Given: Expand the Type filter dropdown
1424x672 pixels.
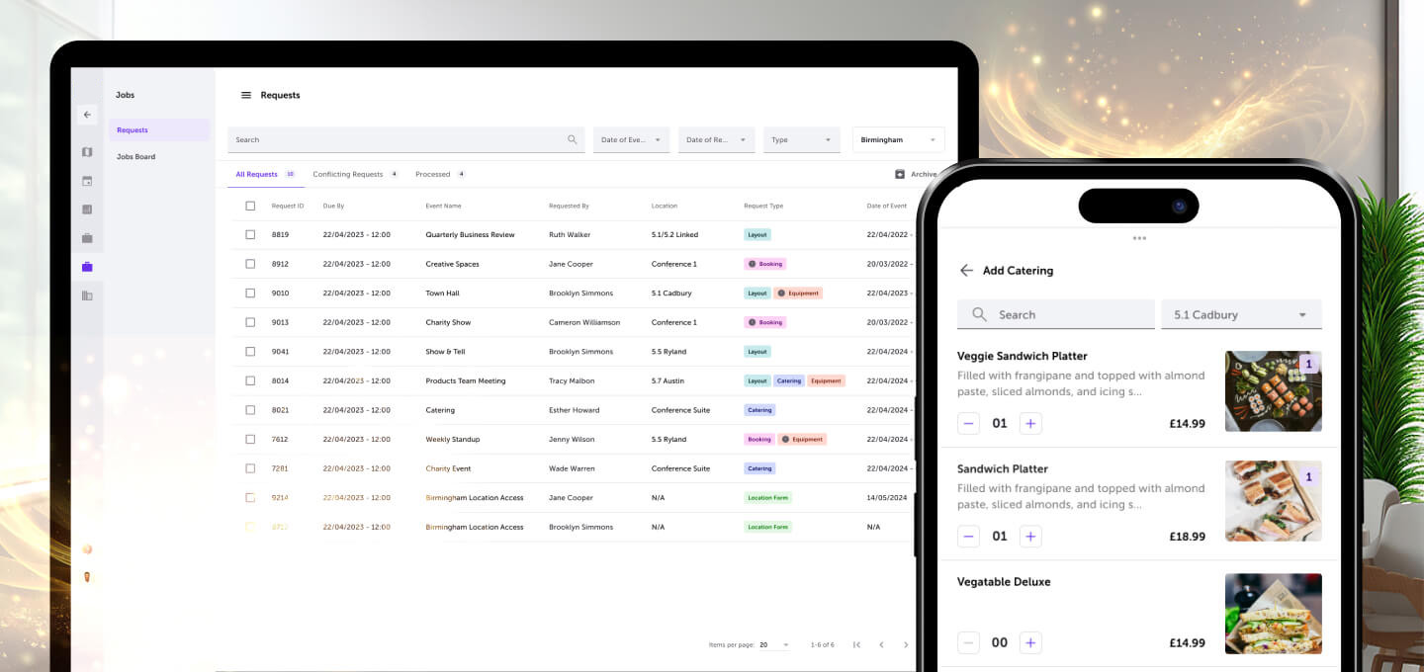Looking at the screenshot, I should pyautogui.click(x=801, y=140).
